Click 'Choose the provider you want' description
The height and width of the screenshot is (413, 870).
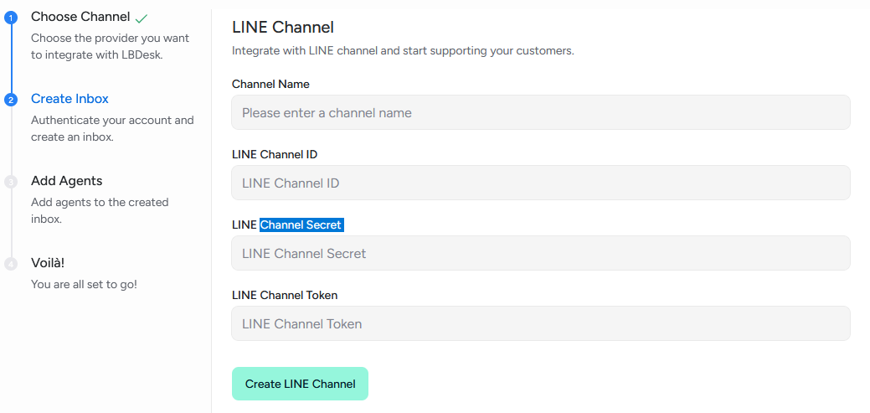110,47
